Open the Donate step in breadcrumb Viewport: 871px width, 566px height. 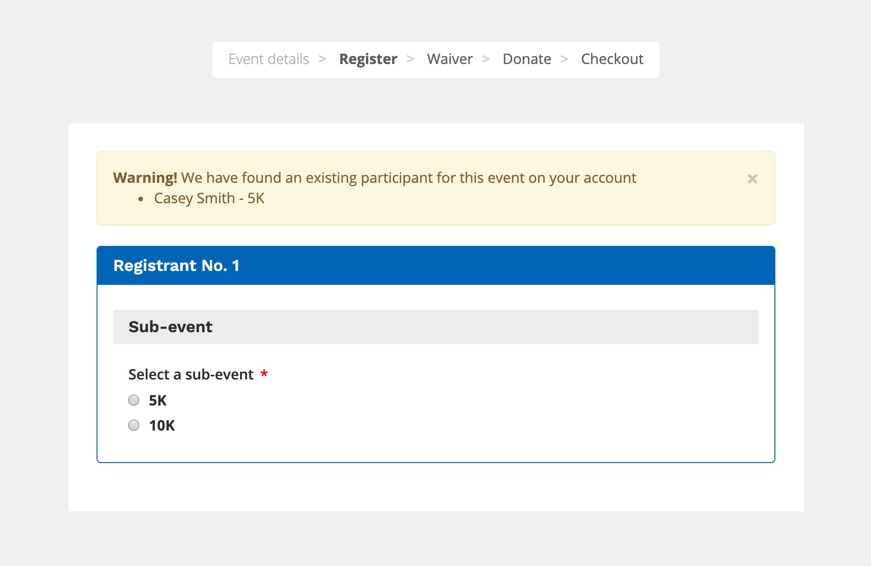[x=526, y=59]
